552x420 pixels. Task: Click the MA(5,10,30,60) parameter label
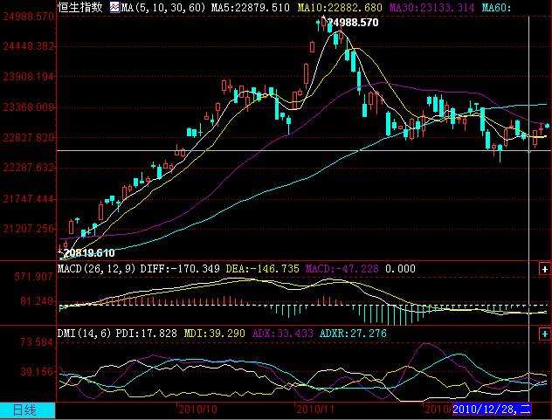(x=163, y=7)
